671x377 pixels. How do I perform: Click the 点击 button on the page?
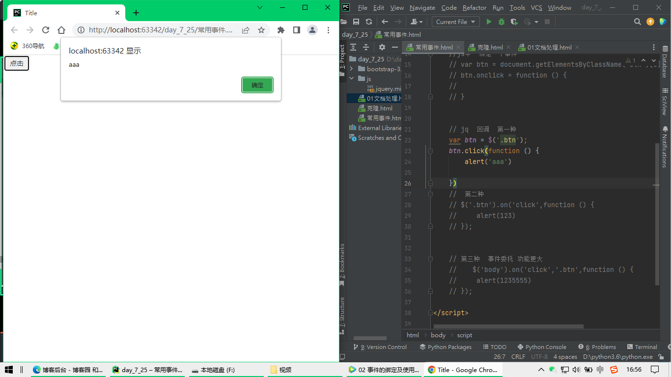point(17,63)
